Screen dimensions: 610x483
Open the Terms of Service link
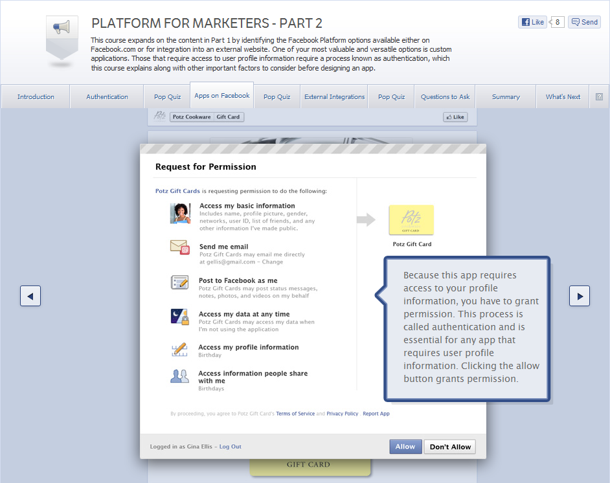click(295, 413)
